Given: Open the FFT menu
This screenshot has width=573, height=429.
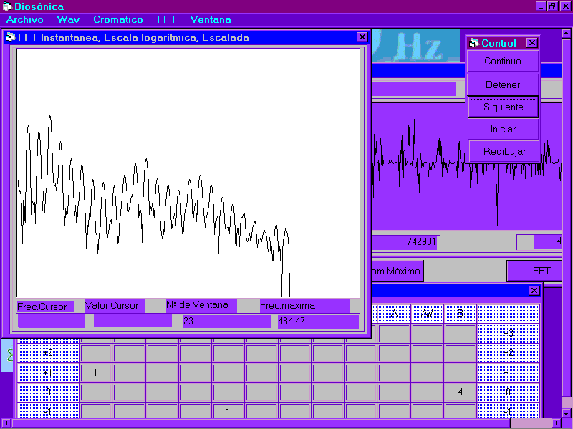Looking at the screenshot, I should coord(166,19).
